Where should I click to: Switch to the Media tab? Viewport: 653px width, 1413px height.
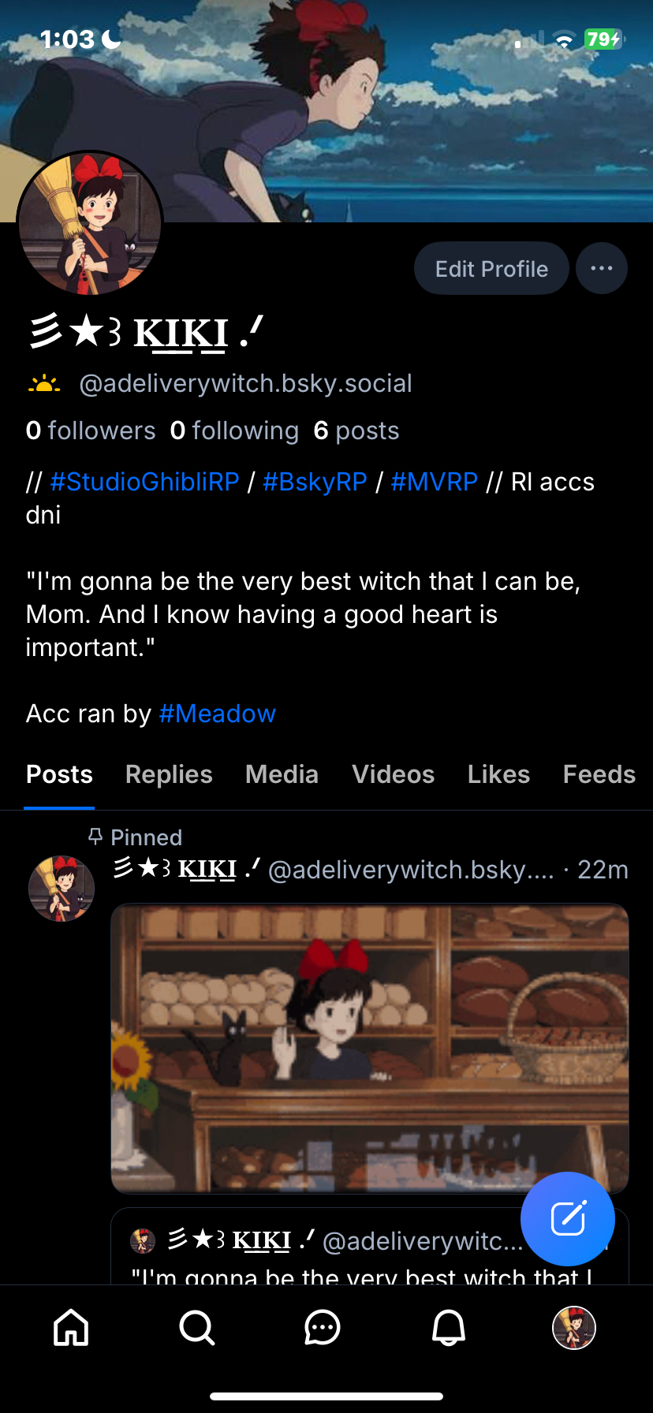pyautogui.click(x=282, y=774)
